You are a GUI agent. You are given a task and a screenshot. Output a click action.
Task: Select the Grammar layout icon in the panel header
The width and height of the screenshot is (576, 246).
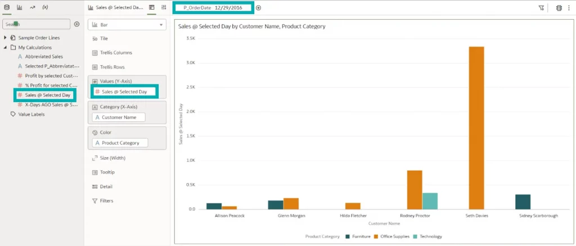click(152, 7)
